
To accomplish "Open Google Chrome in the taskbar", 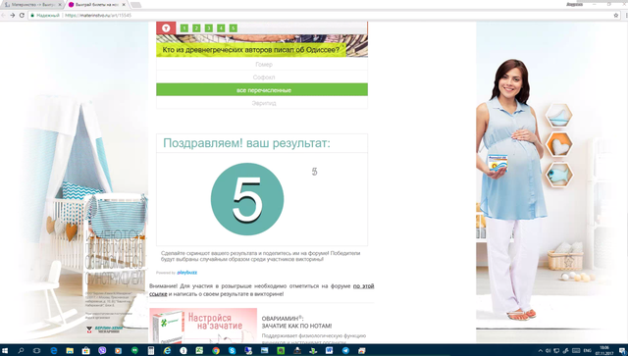I will pos(216,350).
